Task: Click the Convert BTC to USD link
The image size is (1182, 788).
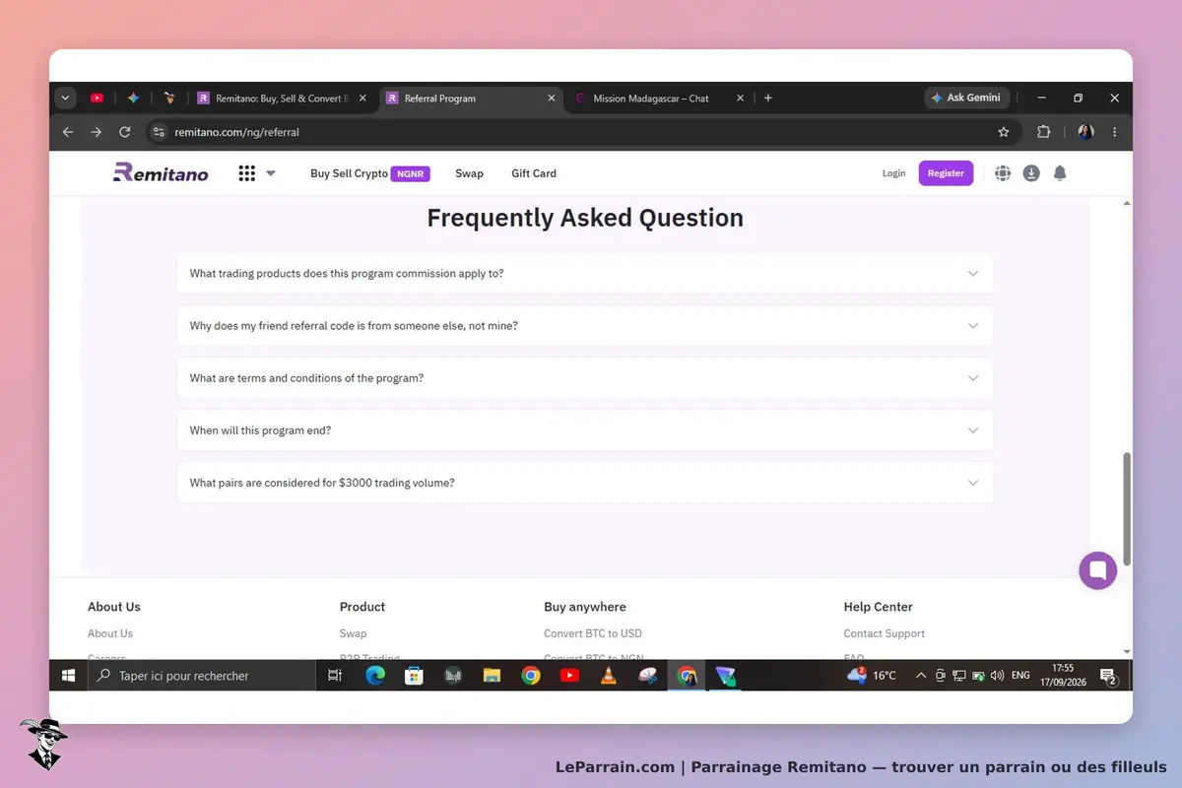Action: click(593, 633)
